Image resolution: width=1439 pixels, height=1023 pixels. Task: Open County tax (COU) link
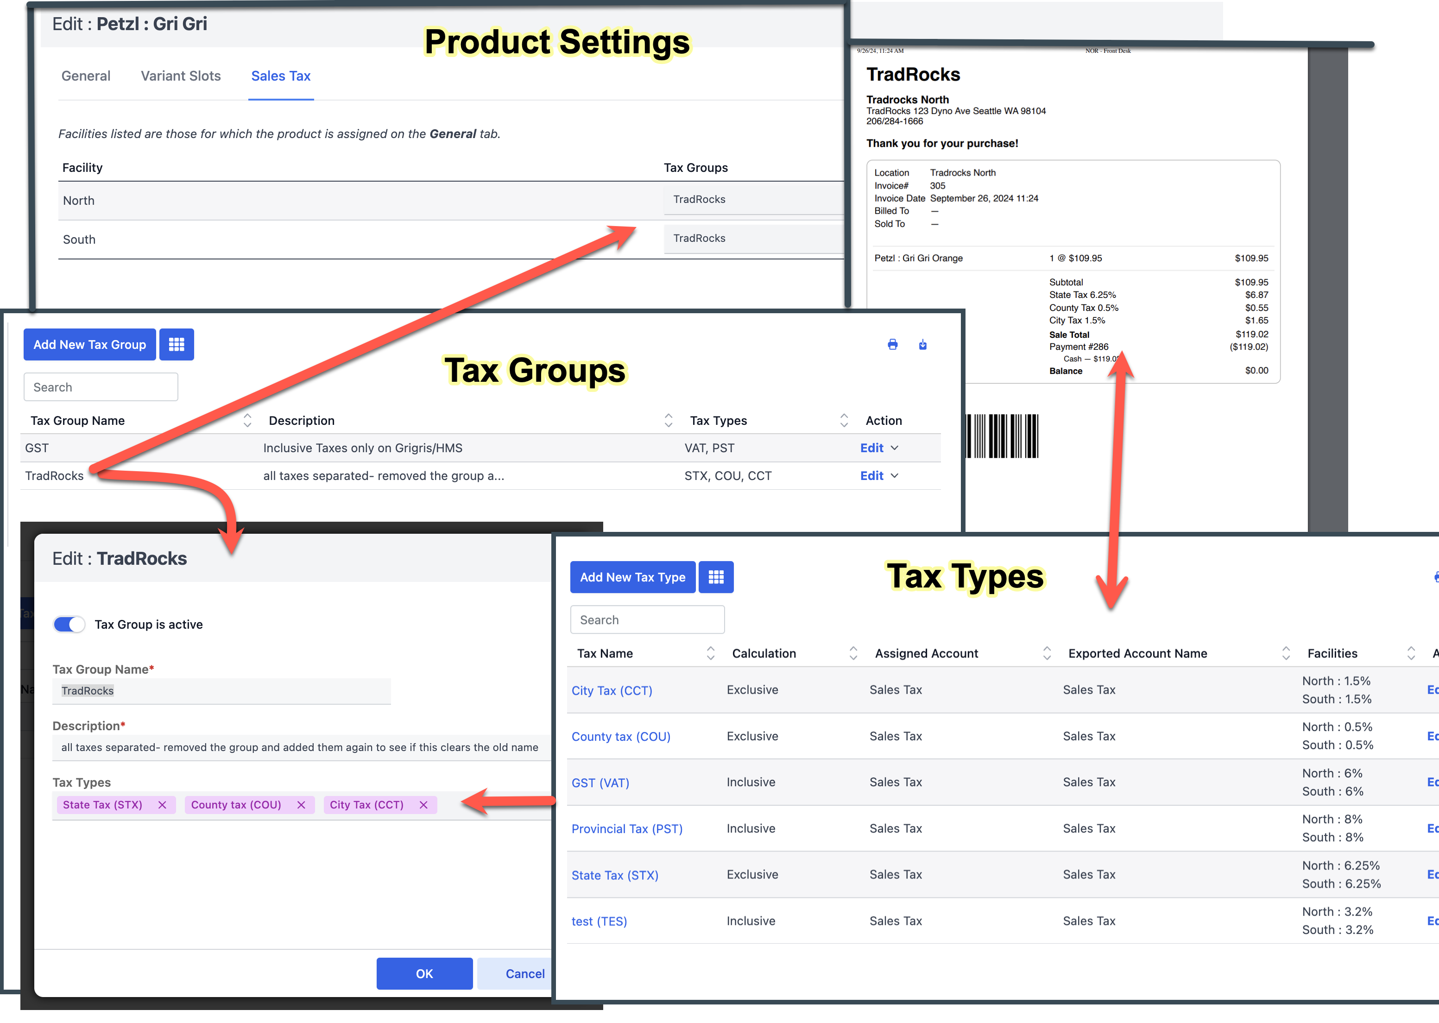click(621, 736)
